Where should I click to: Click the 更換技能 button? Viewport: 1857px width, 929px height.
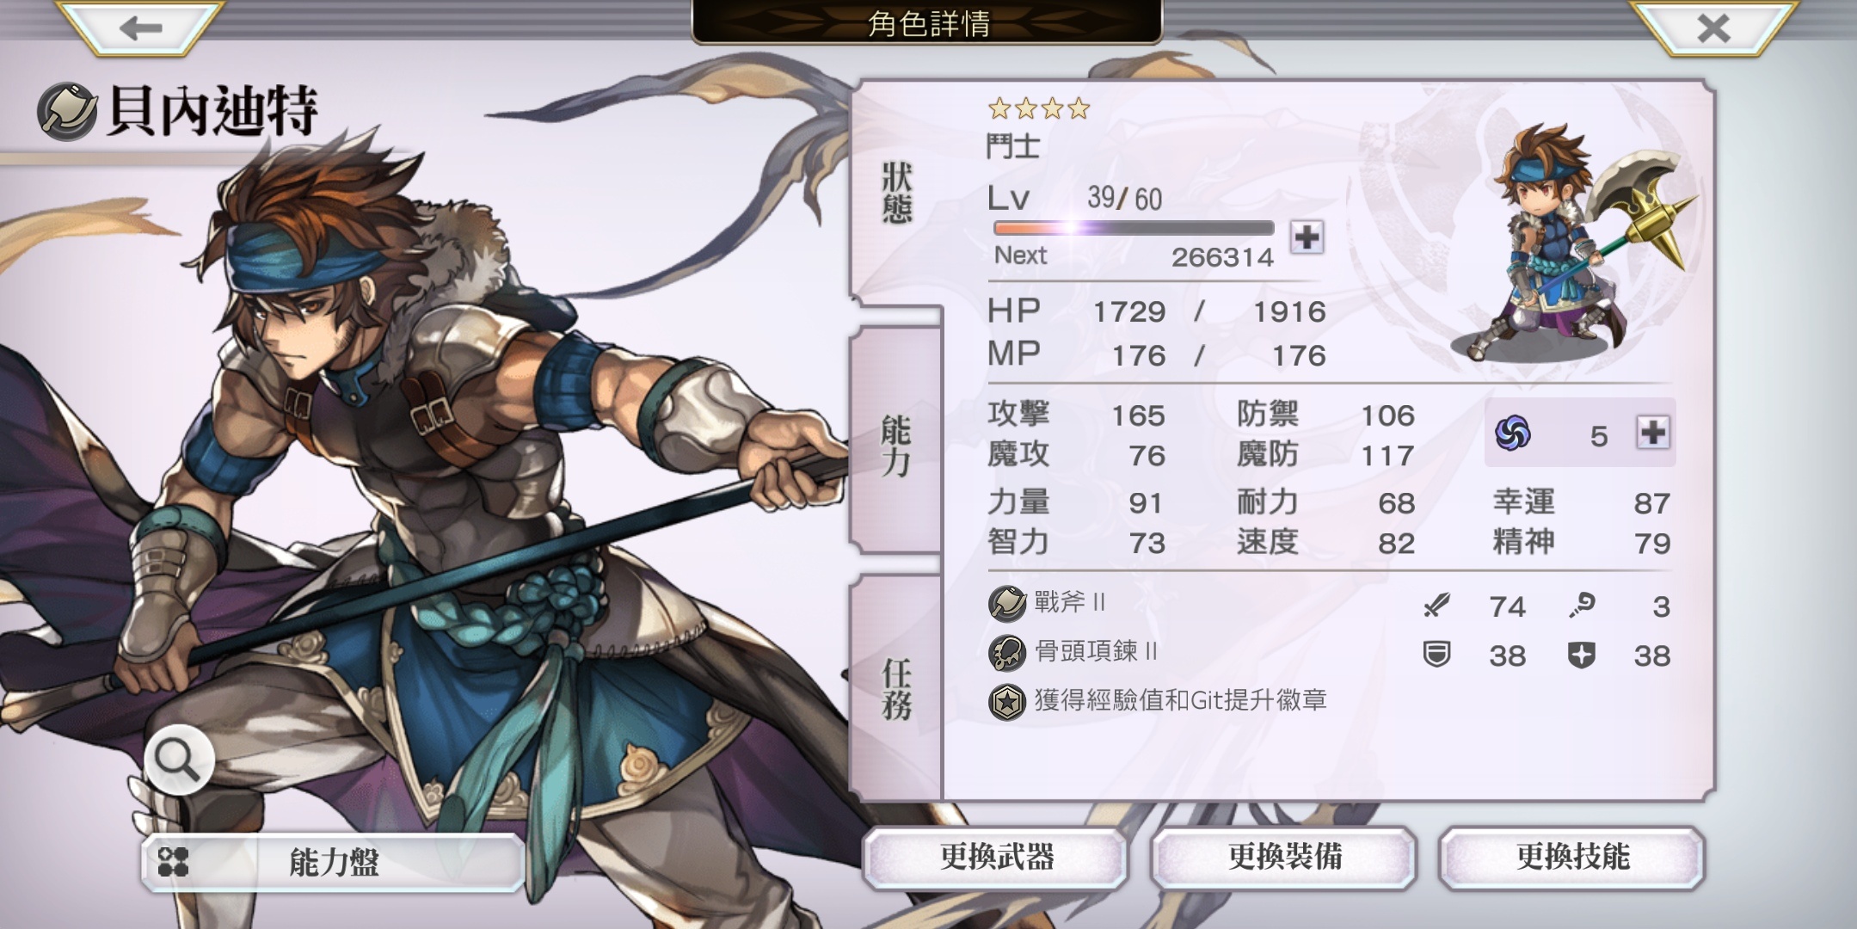coord(1572,857)
